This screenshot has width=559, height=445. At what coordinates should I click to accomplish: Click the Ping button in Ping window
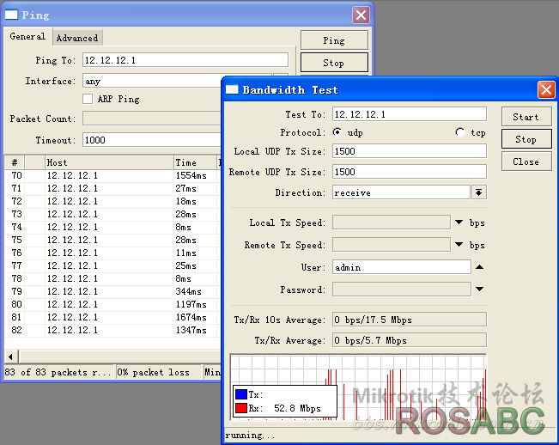coord(334,40)
